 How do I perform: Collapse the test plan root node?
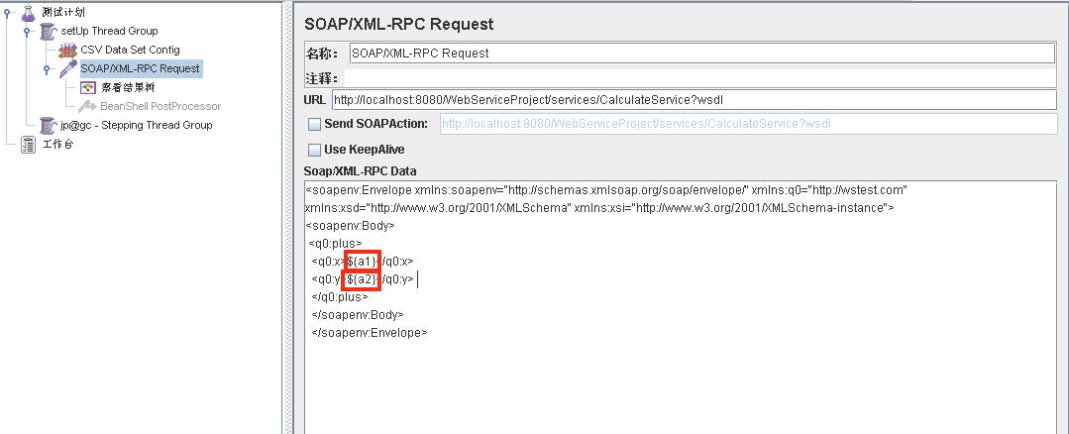click(8, 12)
